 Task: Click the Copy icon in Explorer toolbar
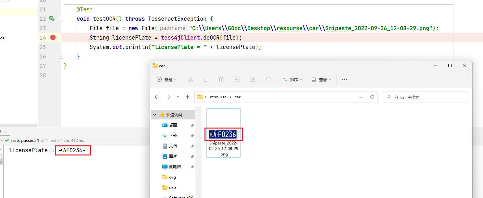206,80
